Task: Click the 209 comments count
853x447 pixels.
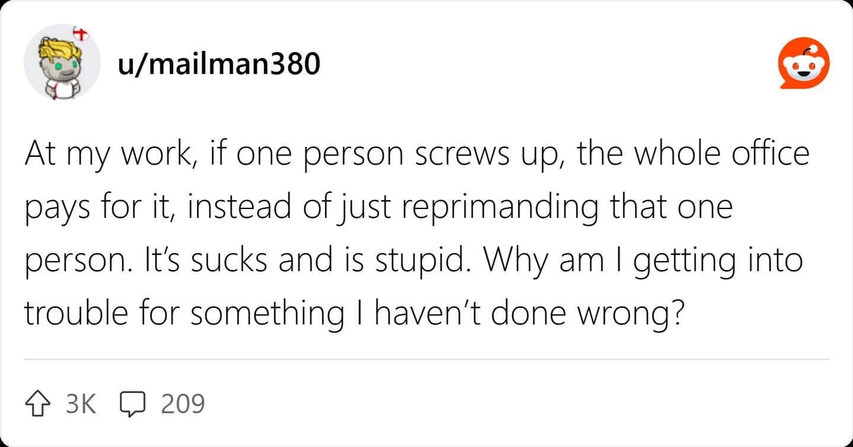Action: [182, 404]
